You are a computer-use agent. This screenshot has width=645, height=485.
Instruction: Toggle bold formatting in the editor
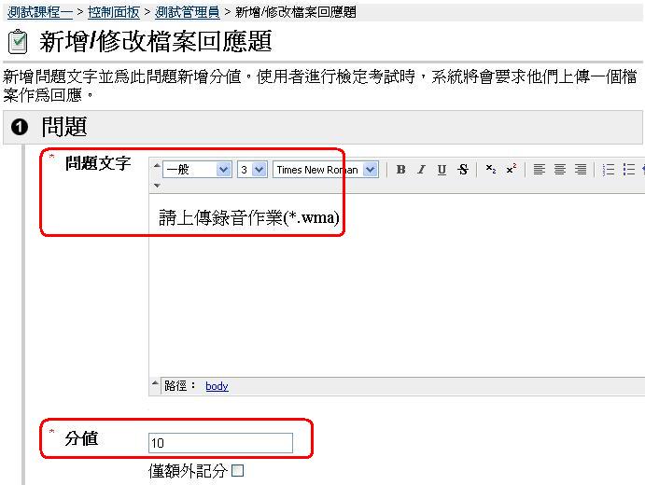(400, 170)
